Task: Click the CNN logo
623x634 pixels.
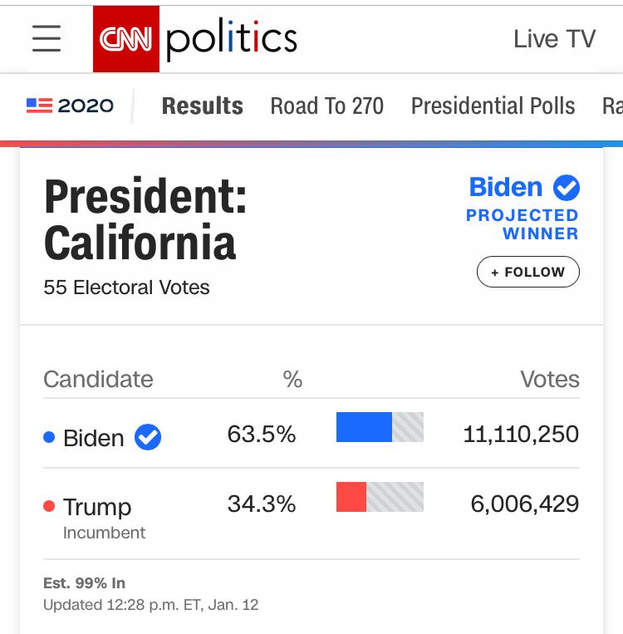Action: click(x=125, y=39)
